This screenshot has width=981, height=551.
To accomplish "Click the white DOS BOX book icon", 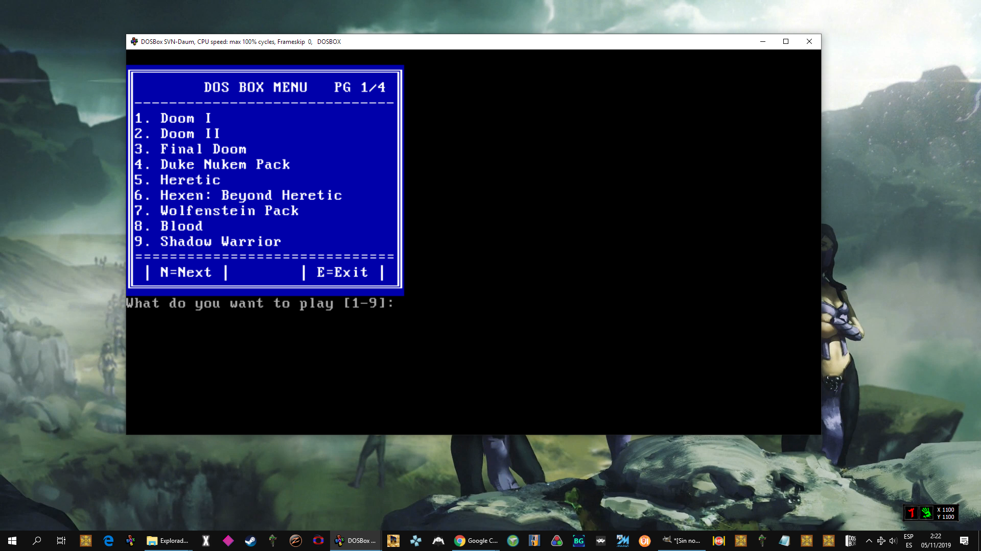I will tap(851, 541).
